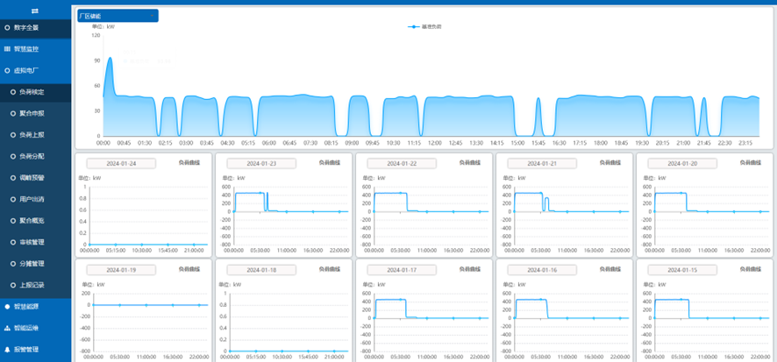Open the 2024-01-21 date picker

coord(542,163)
